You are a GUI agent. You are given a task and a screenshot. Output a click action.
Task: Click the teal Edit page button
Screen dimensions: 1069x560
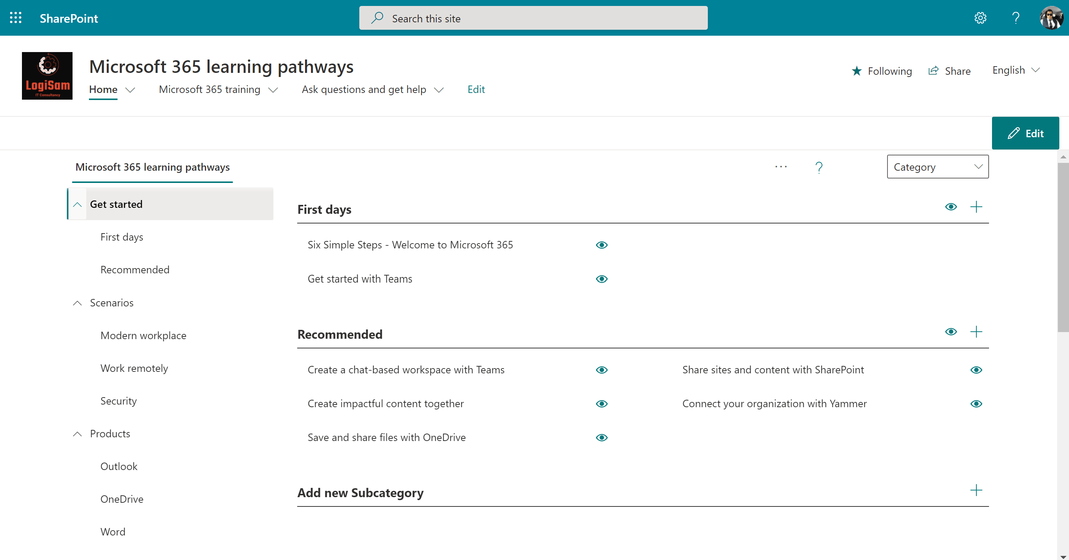click(1025, 133)
